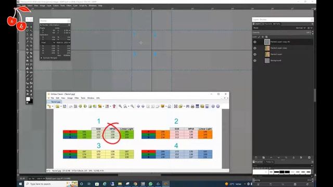Viewport: 333px width, 187px height.
Task: Click the binoculars search icon in XnView
Action: 188,106
